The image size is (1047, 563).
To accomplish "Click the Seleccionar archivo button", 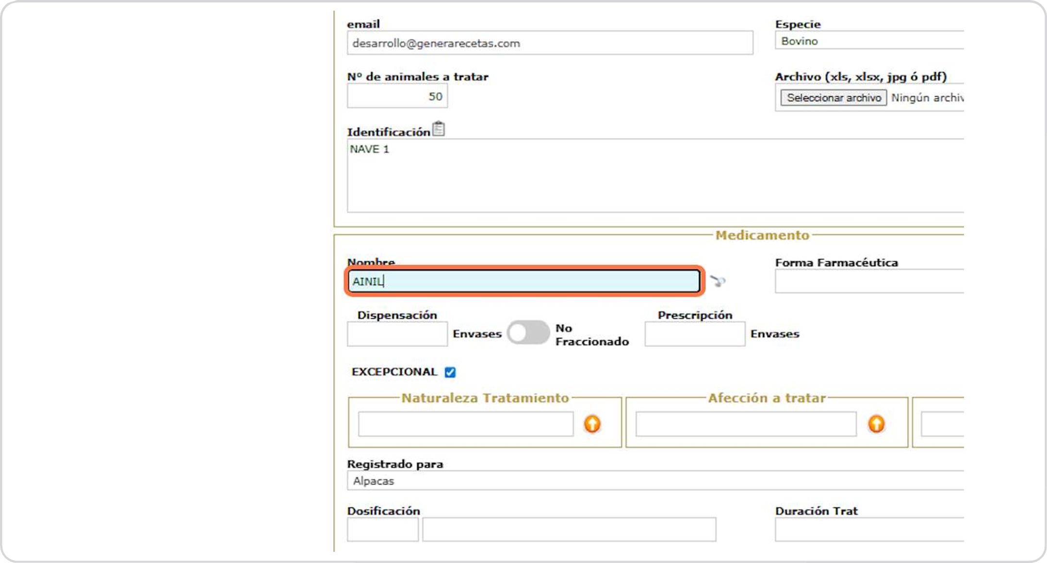I will 833,98.
